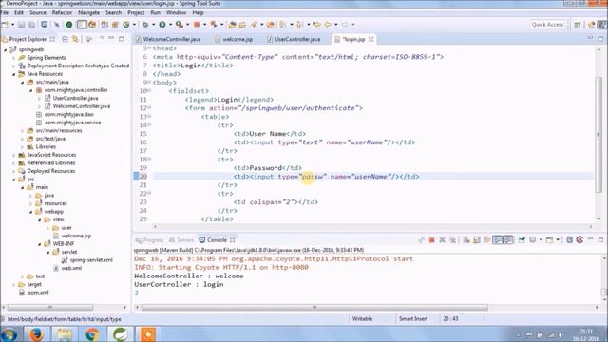
Task: Click Remove All Terminated Launches icon
Action: [452, 240]
